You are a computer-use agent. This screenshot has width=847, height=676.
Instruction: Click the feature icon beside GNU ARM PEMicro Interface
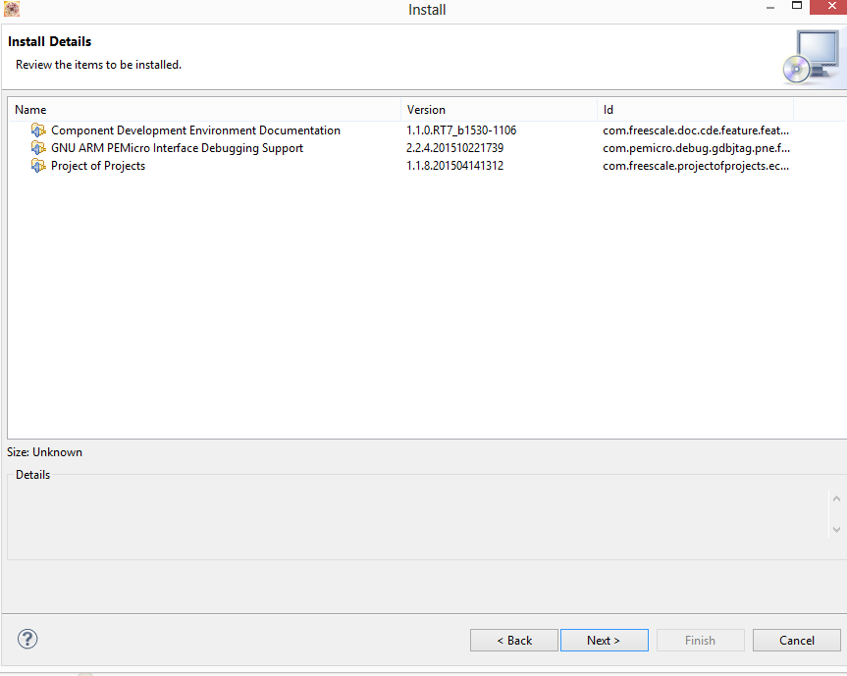coord(38,148)
